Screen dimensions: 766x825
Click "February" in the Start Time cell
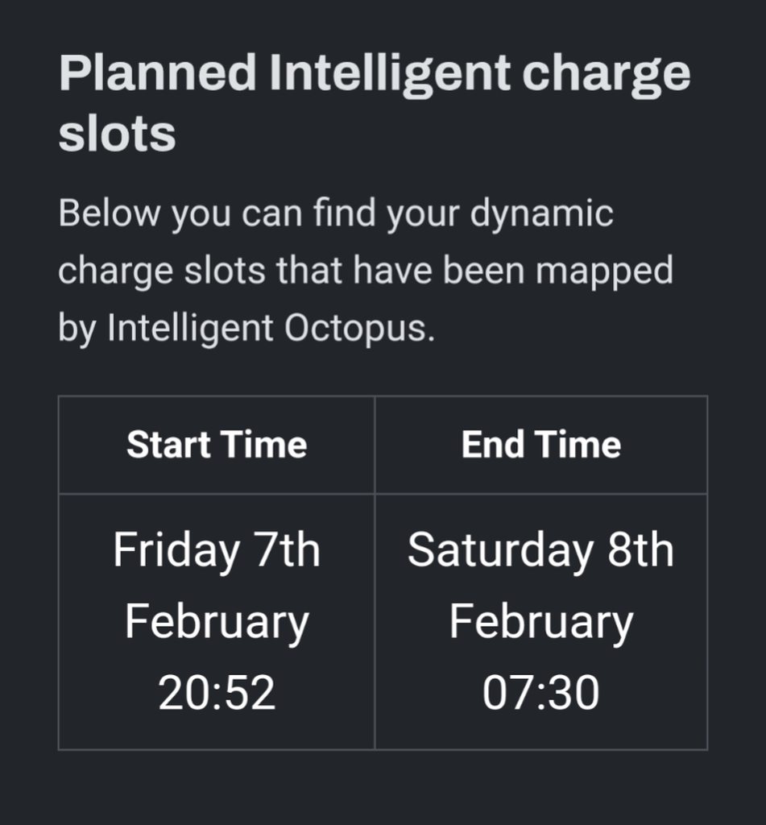pyautogui.click(x=217, y=622)
